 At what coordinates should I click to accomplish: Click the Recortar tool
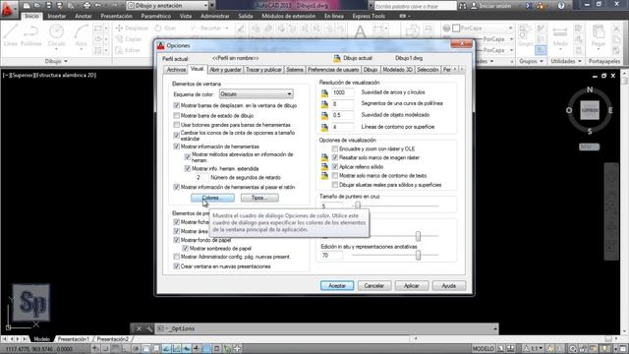206,29
